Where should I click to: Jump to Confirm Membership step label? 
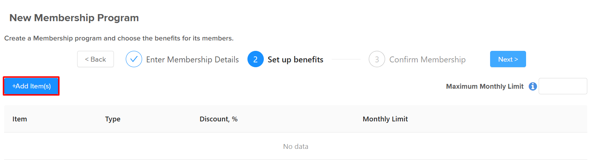point(427,59)
